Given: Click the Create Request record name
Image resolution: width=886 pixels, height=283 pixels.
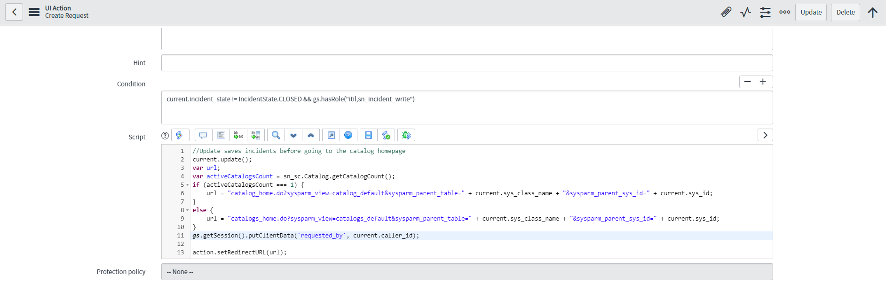Looking at the screenshot, I should point(67,16).
